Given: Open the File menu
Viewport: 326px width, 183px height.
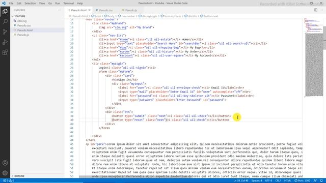Looking at the screenshot, I should [11, 4].
